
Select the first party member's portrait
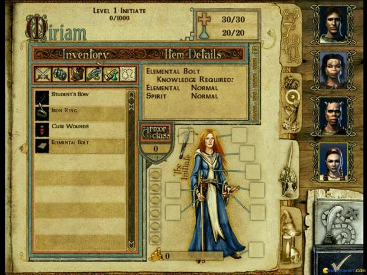tap(333, 25)
